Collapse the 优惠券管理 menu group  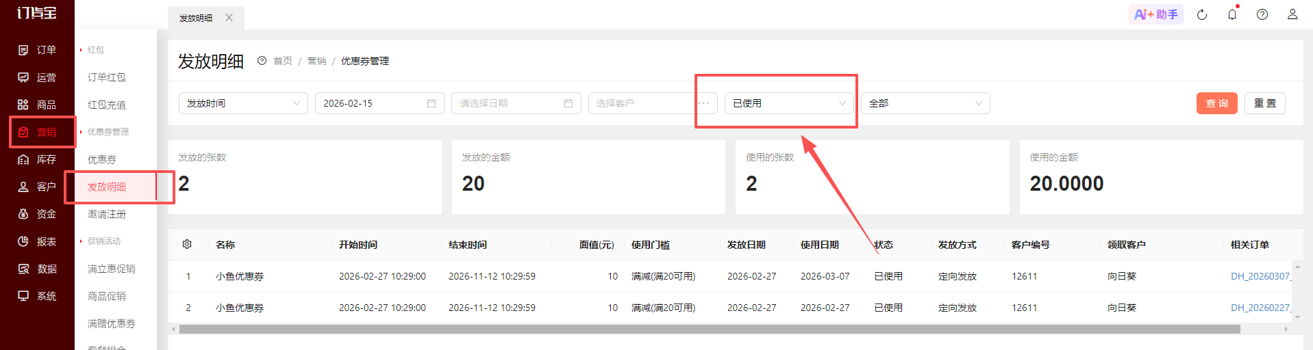108,132
